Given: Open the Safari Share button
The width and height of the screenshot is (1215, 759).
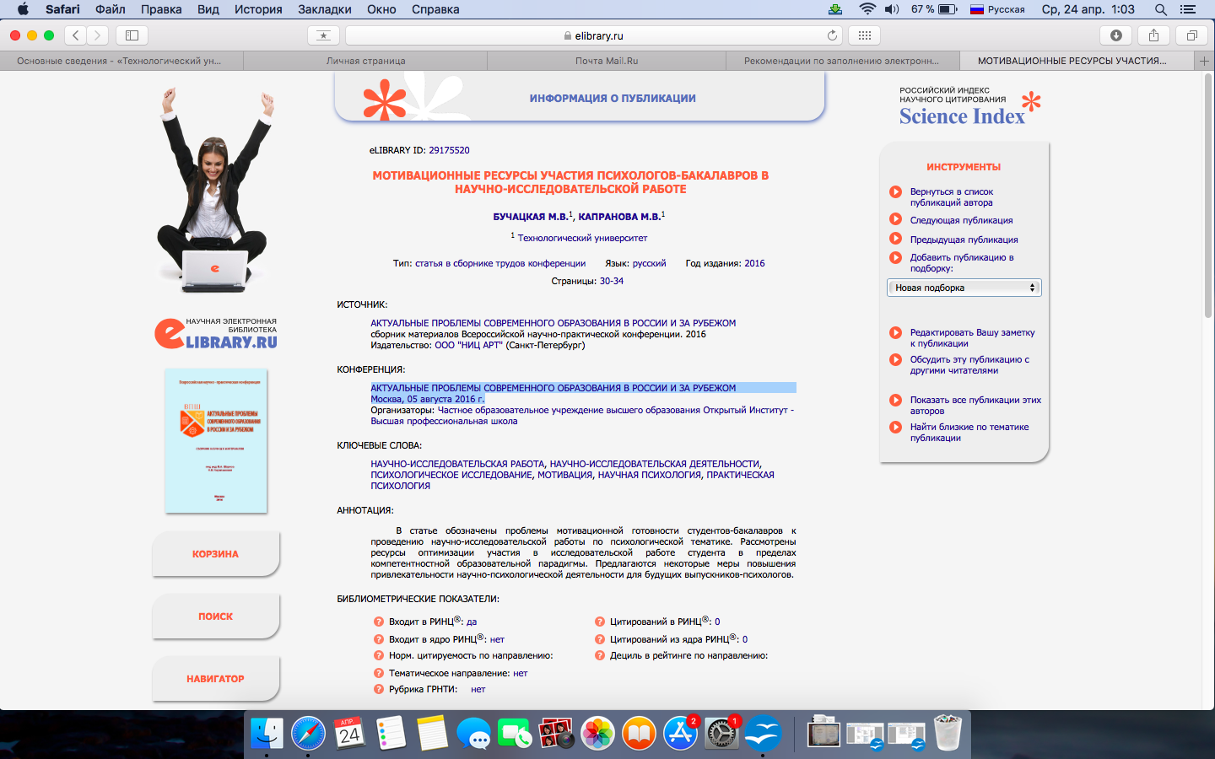Looking at the screenshot, I should coord(1153,35).
